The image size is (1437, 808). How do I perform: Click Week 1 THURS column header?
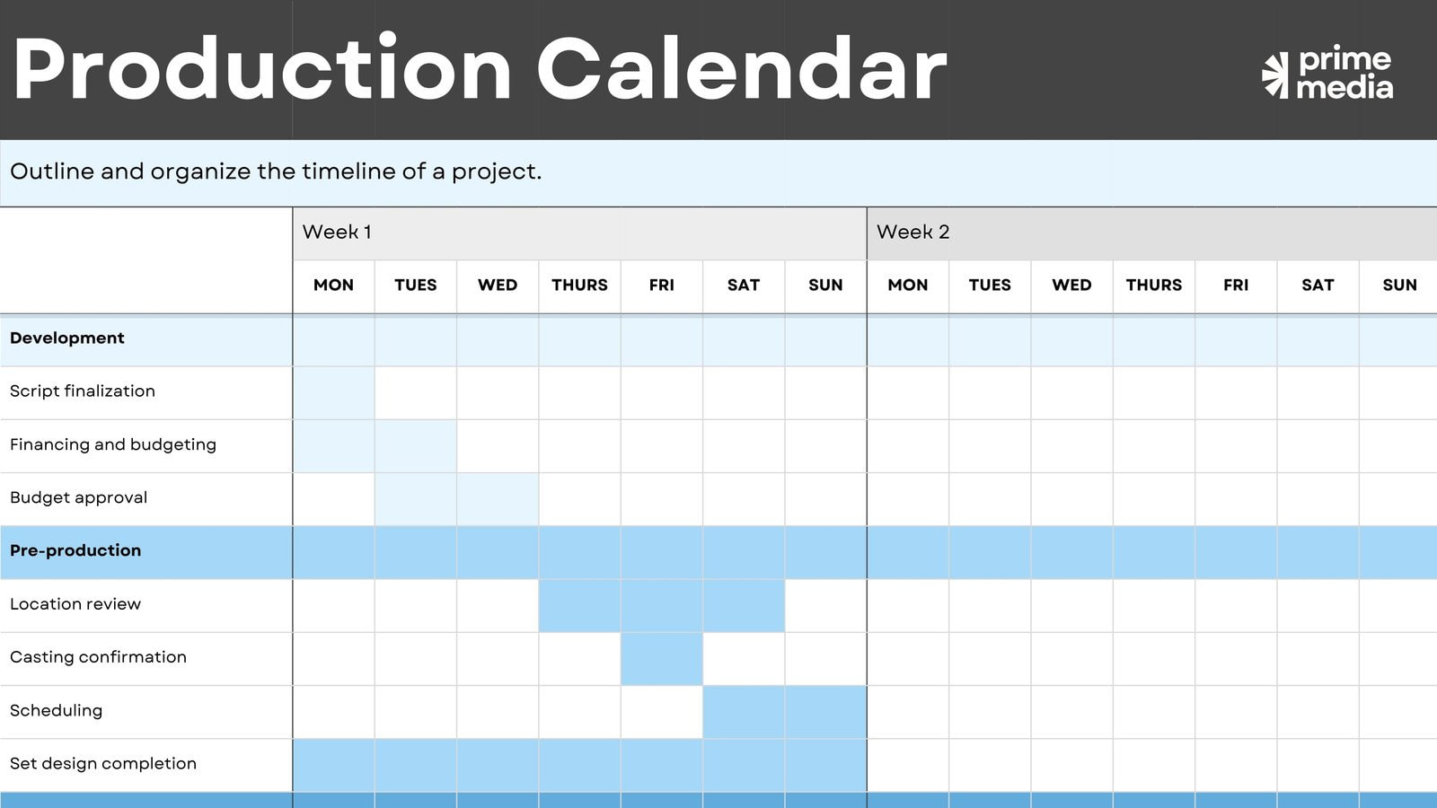[579, 285]
